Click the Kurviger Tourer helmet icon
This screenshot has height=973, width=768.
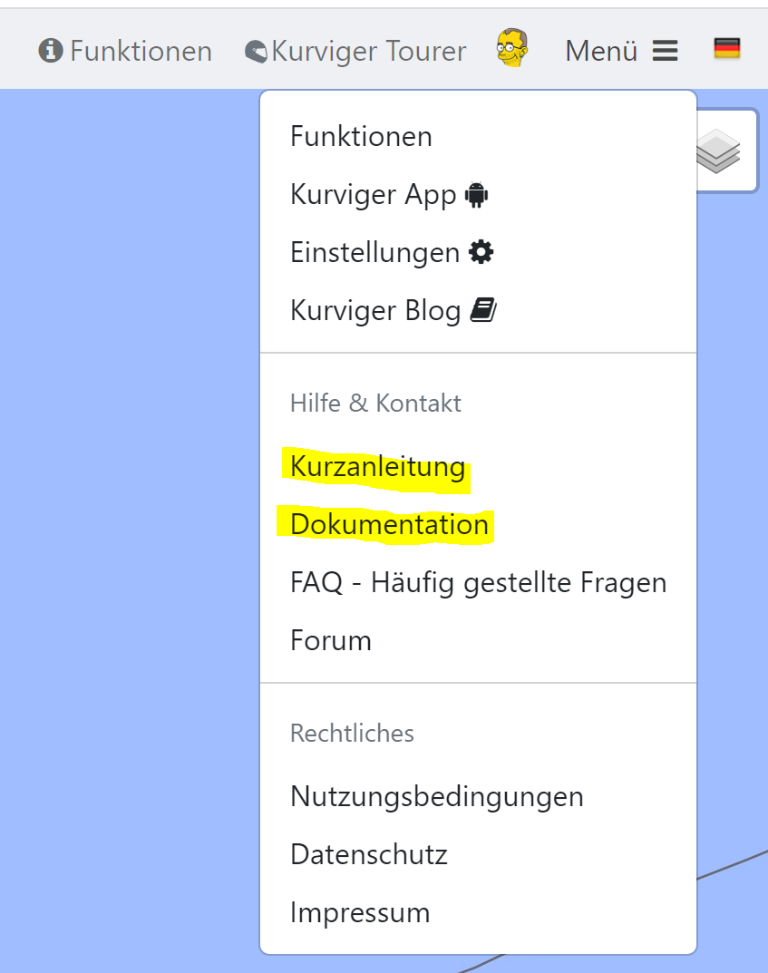tap(256, 52)
